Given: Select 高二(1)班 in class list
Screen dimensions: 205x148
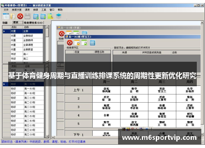Looking at the screenshot, I should pyautogui.click(x=23, y=98).
